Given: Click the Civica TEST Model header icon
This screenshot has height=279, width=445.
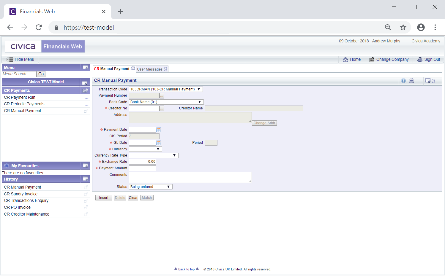Looking at the screenshot, I should 84,82.
